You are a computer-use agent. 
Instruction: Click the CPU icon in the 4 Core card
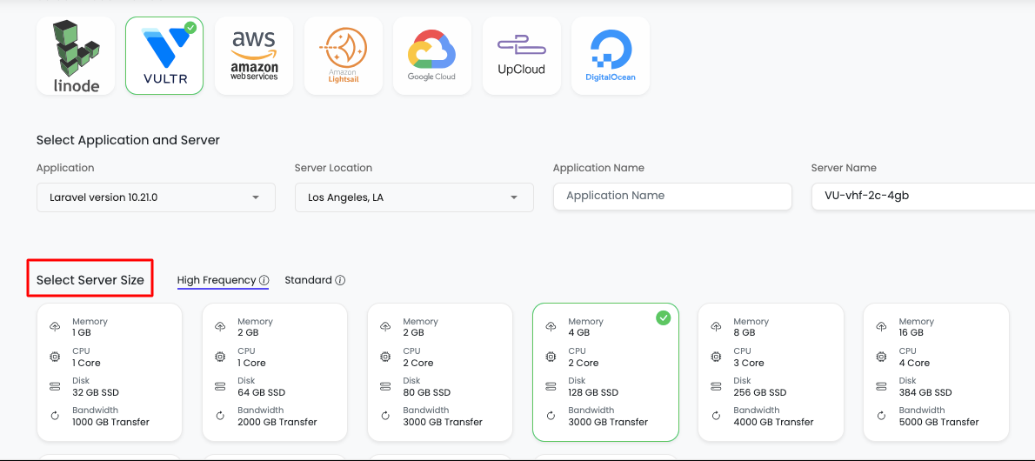click(880, 357)
